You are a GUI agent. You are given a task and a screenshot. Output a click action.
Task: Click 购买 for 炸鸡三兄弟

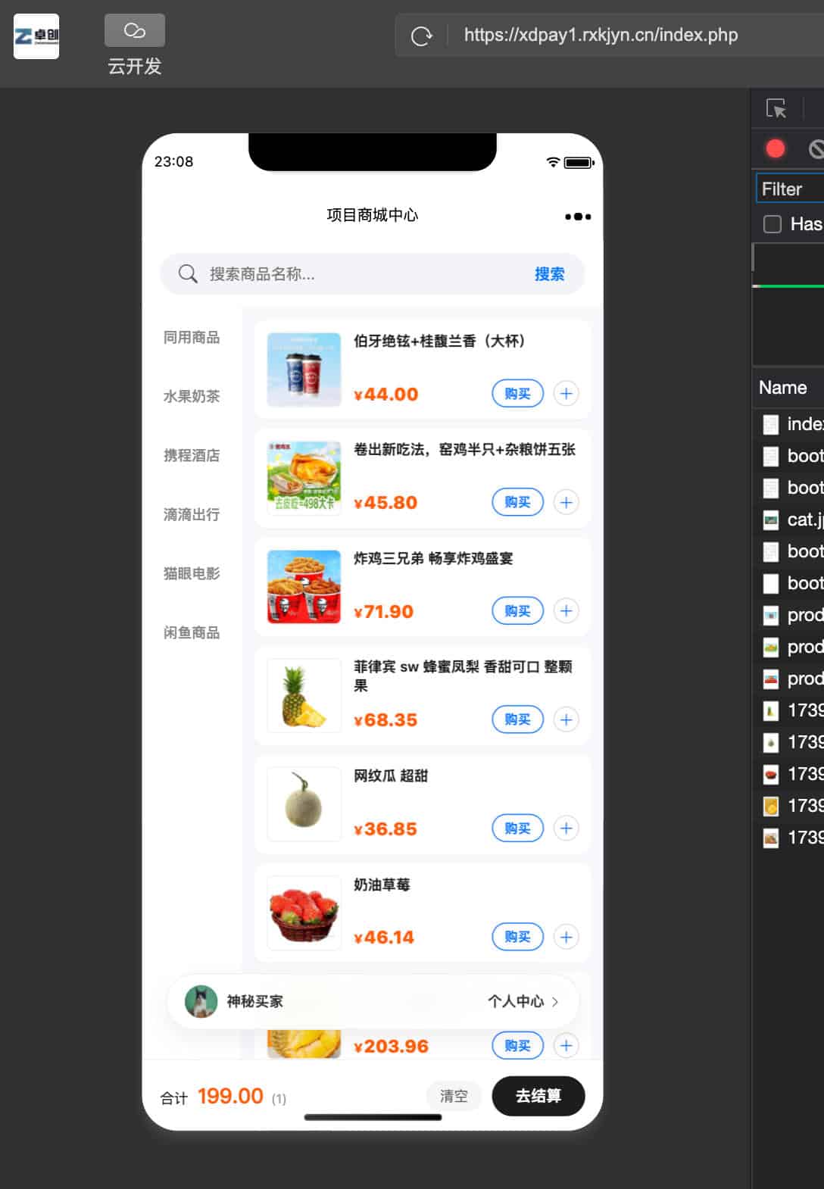tap(517, 610)
